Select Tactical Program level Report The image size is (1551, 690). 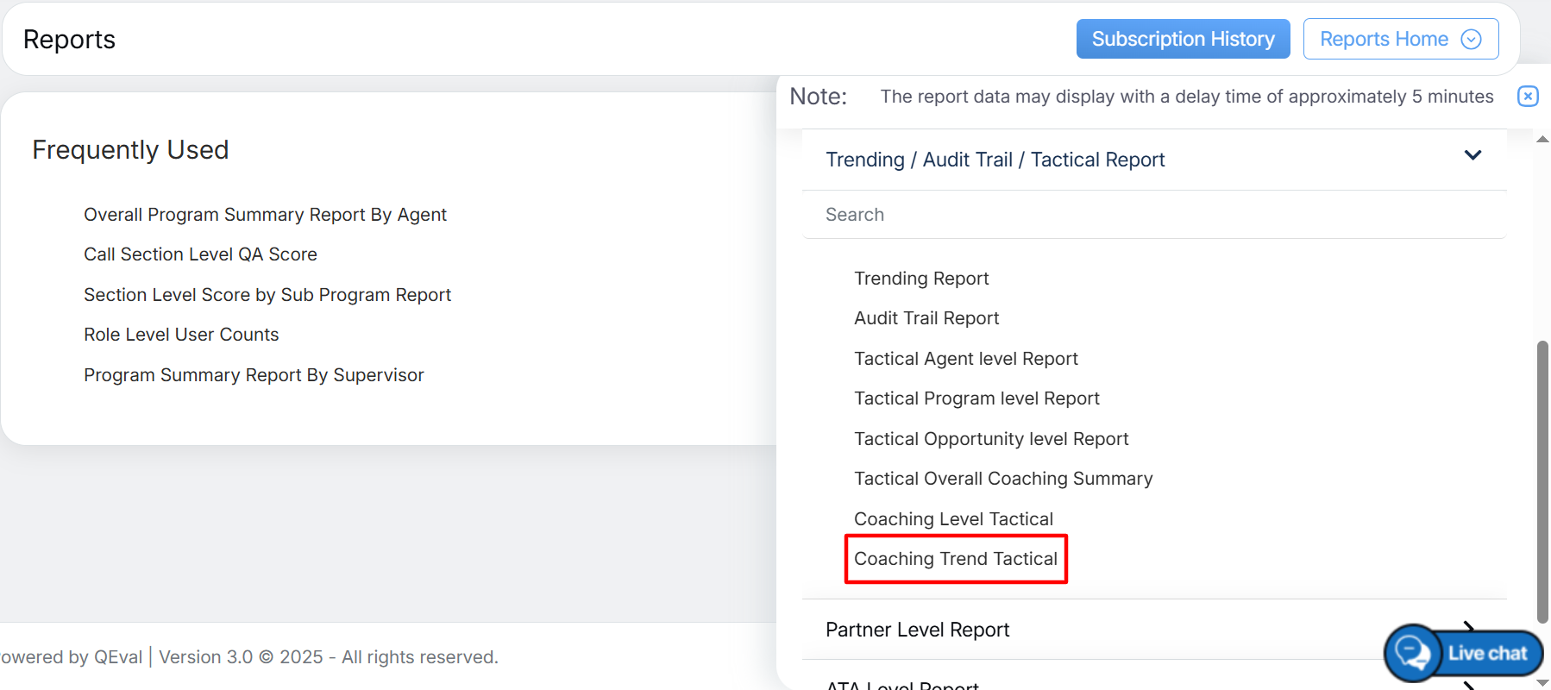click(976, 398)
